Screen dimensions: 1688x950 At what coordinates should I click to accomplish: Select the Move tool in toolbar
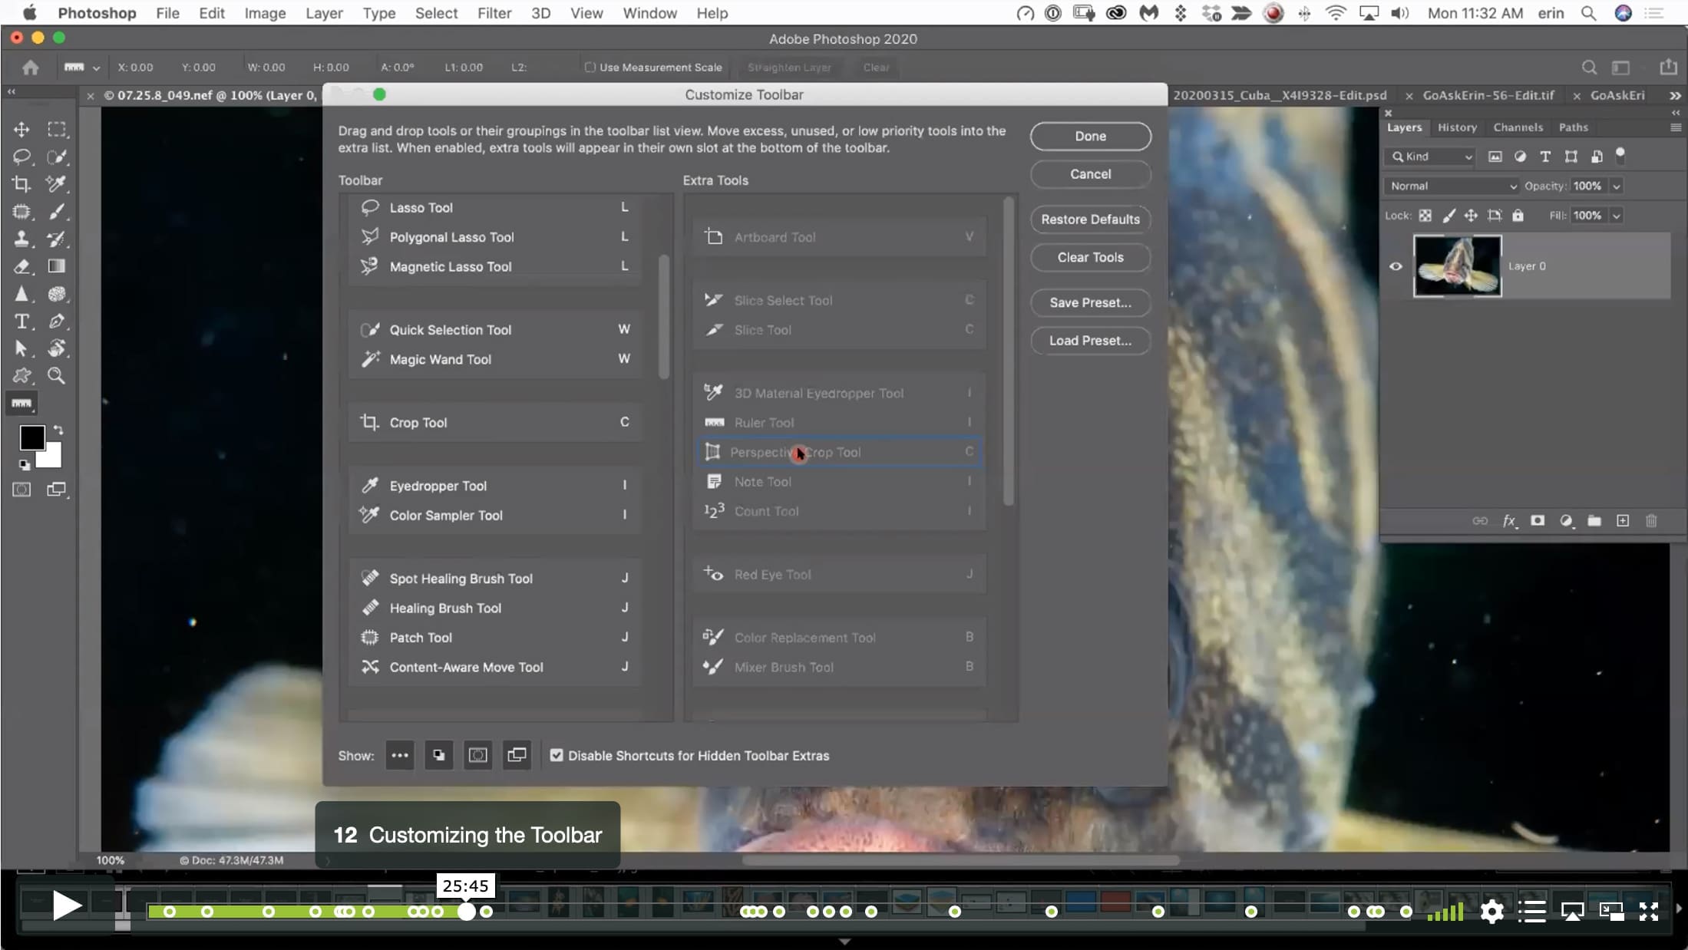21,129
